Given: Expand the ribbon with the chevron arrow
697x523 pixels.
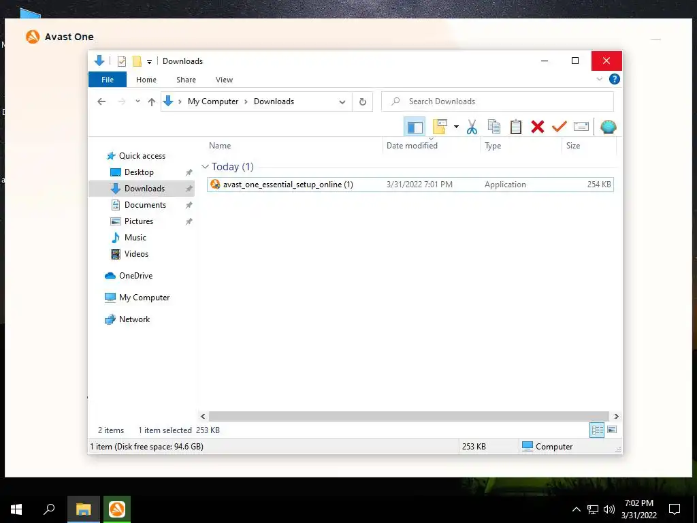Looking at the screenshot, I should pos(599,79).
